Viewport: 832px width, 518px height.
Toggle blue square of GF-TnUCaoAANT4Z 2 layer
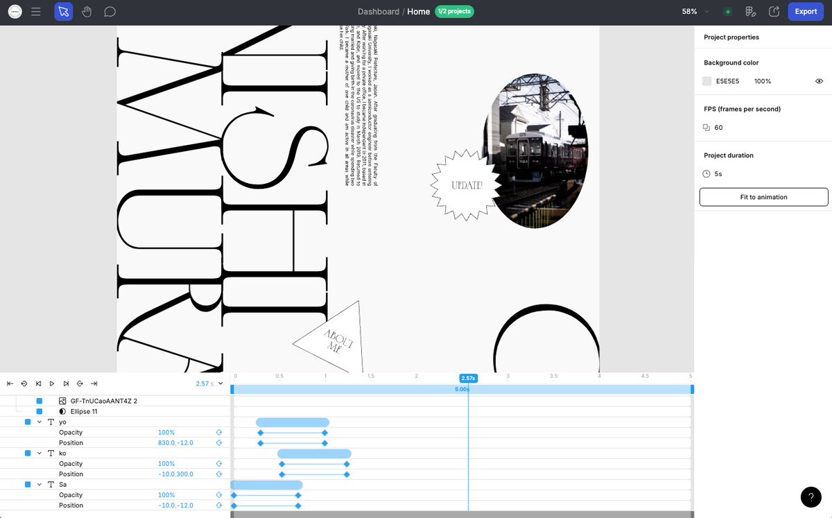(x=40, y=401)
